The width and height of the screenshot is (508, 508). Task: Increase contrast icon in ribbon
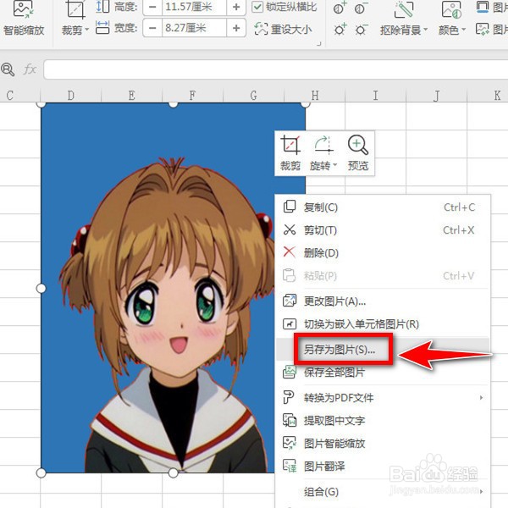pos(340,8)
